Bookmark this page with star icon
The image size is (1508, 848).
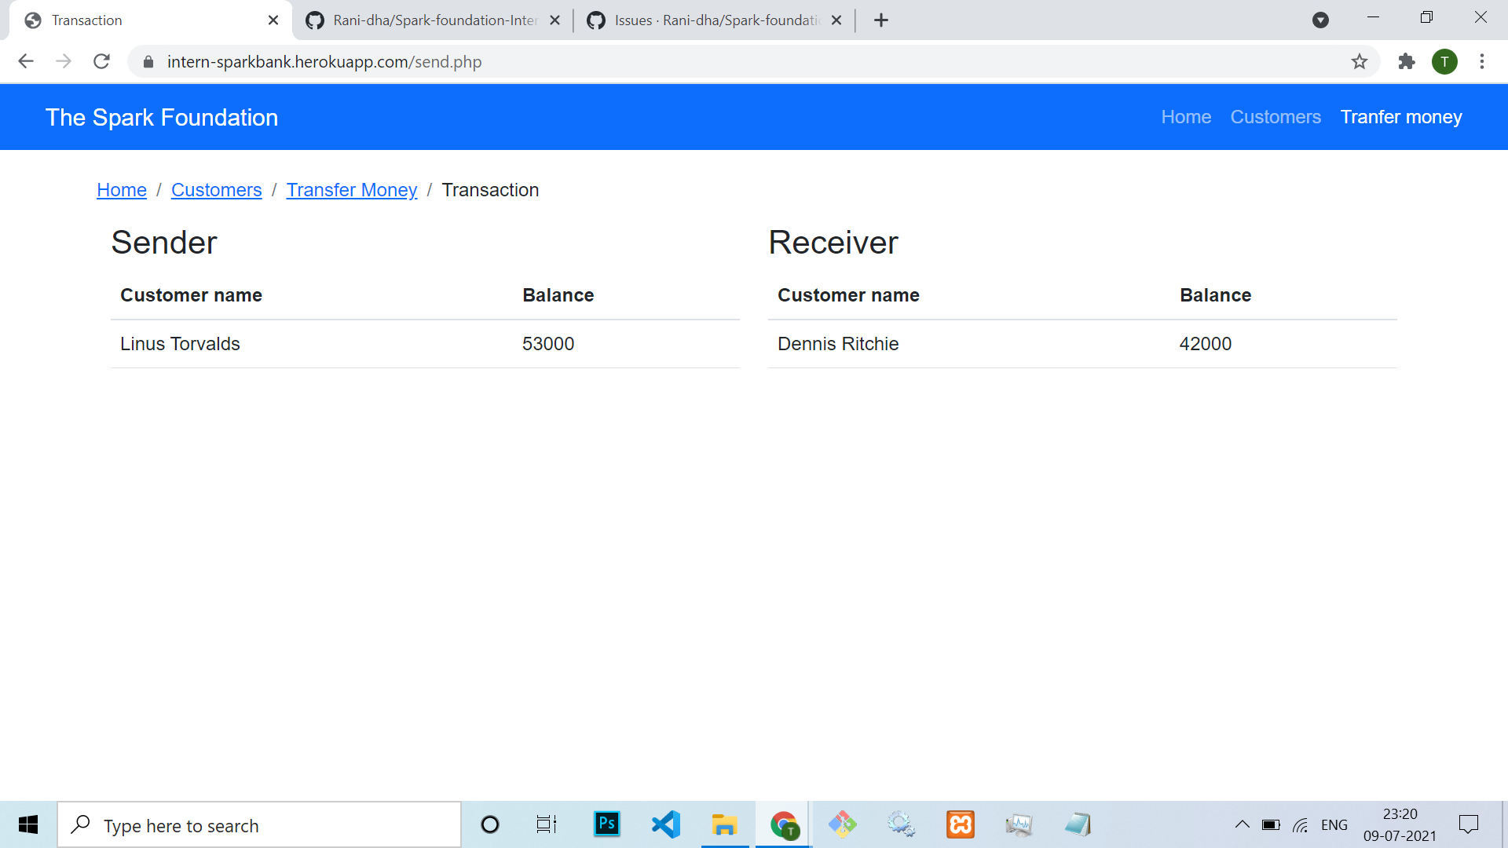[x=1360, y=61]
